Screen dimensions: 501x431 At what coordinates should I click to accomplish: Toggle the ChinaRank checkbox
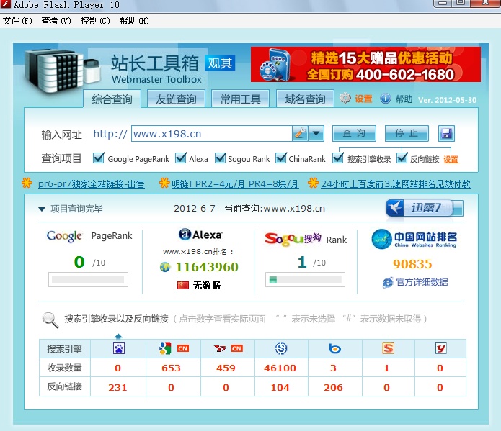click(x=281, y=158)
